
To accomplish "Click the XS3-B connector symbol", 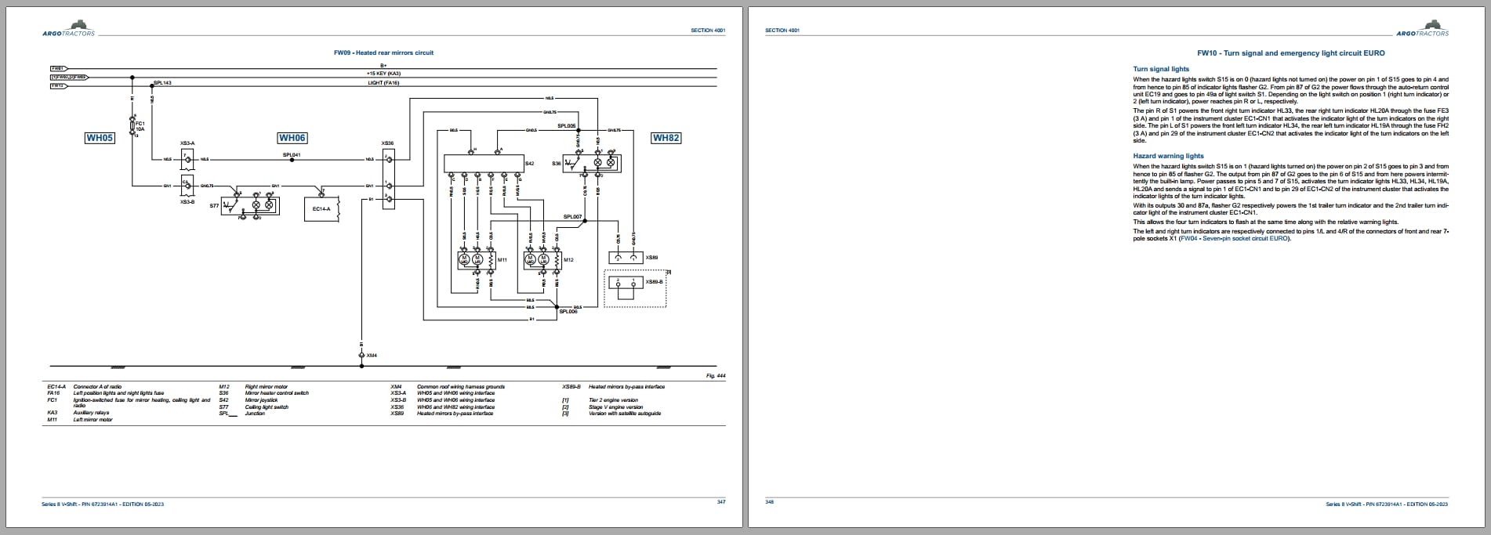I will [187, 186].
